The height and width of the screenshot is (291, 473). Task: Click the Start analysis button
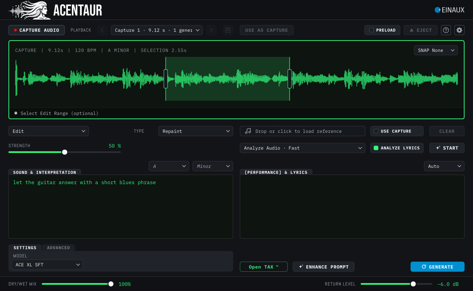[447, 148]
